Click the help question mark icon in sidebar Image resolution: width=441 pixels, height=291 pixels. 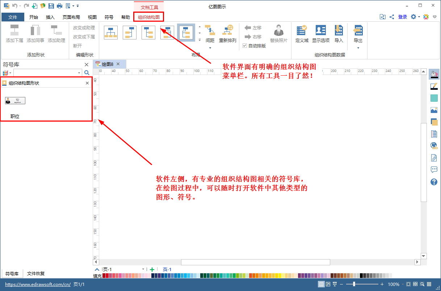(434, 182)
